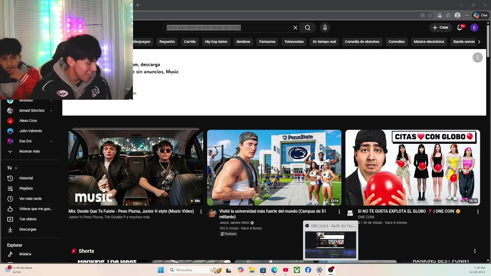The height and width of the screenshot is (276, 491).
Task: Select the Hip hop latino chip
Action: pos(216,42)
